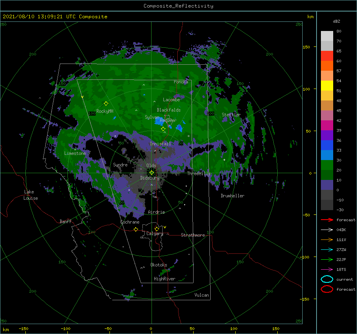Click the Sundre label
The width and height of the screenshot is (357, 334).
pyautogui.click(x=120, y=164)
